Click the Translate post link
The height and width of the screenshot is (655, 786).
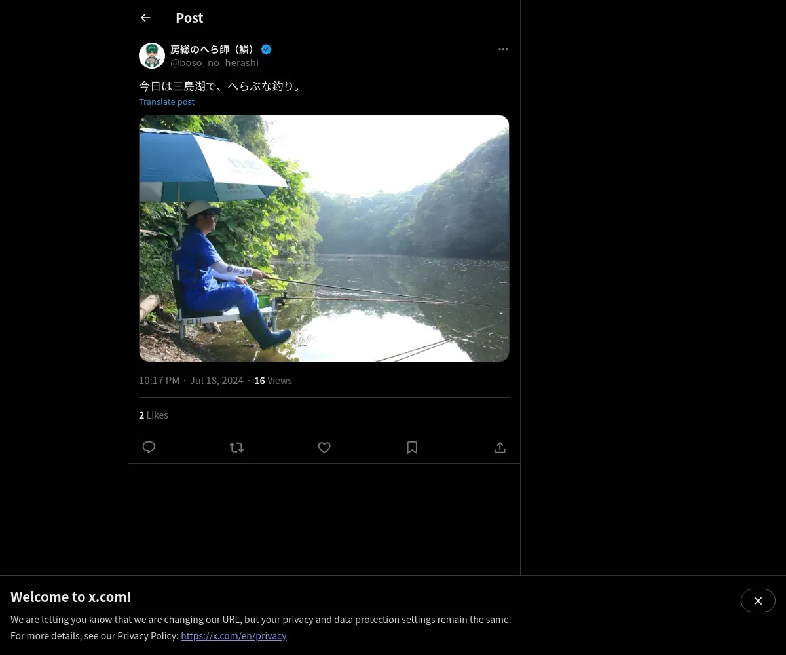point(166,102)
